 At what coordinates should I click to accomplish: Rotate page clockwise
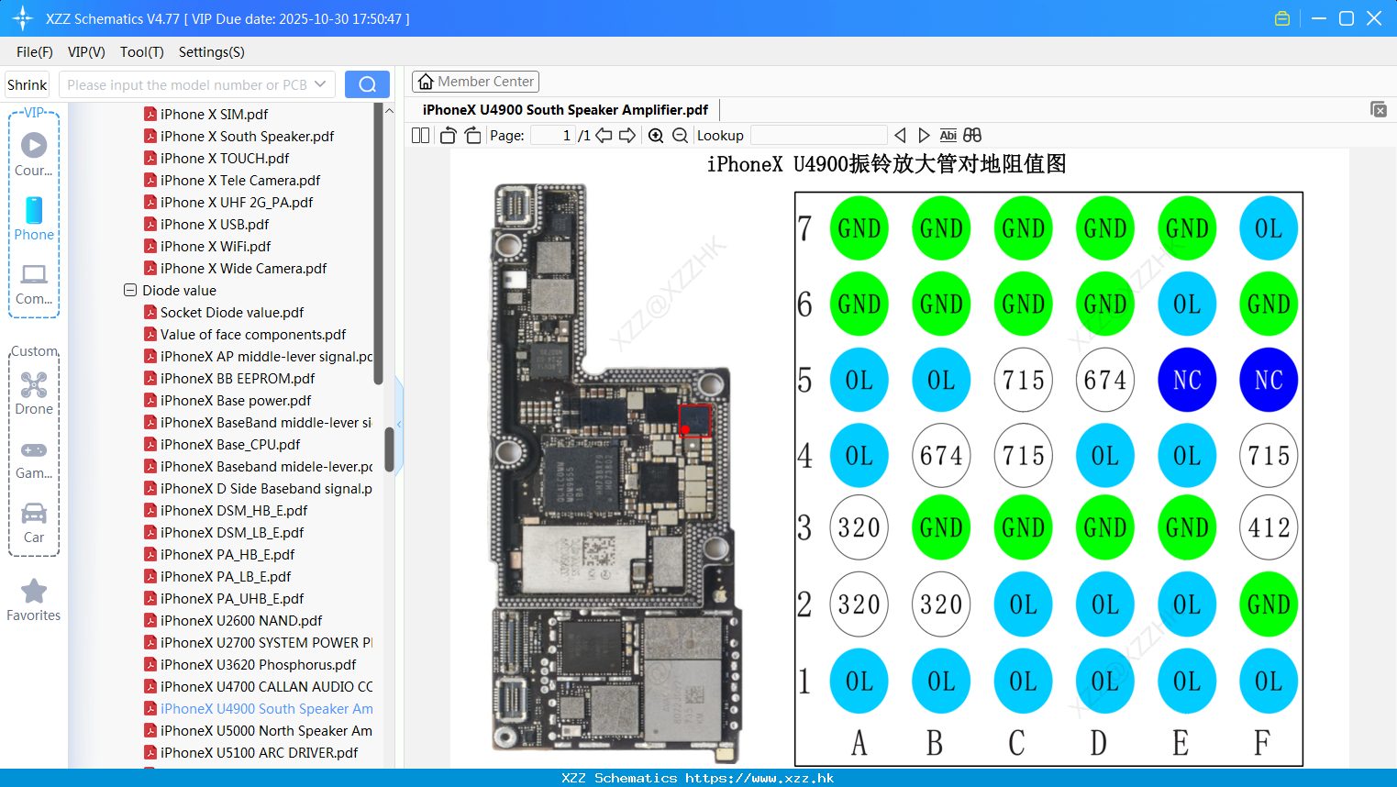coord(472,135)
